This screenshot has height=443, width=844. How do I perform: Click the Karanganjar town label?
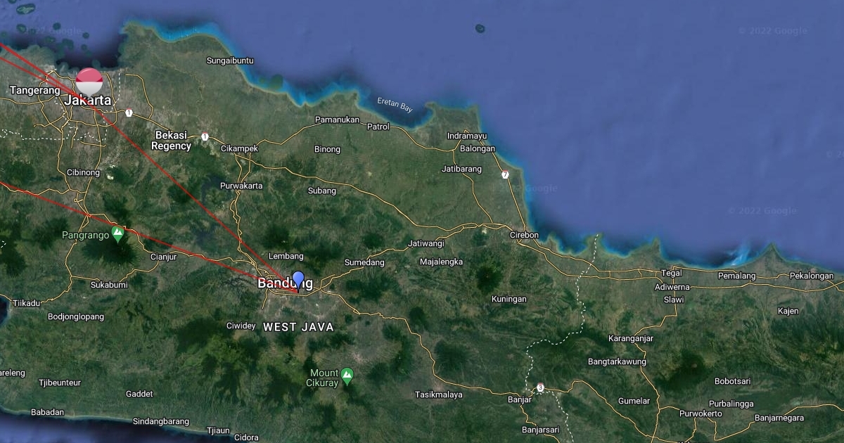[x=631, y=338]
